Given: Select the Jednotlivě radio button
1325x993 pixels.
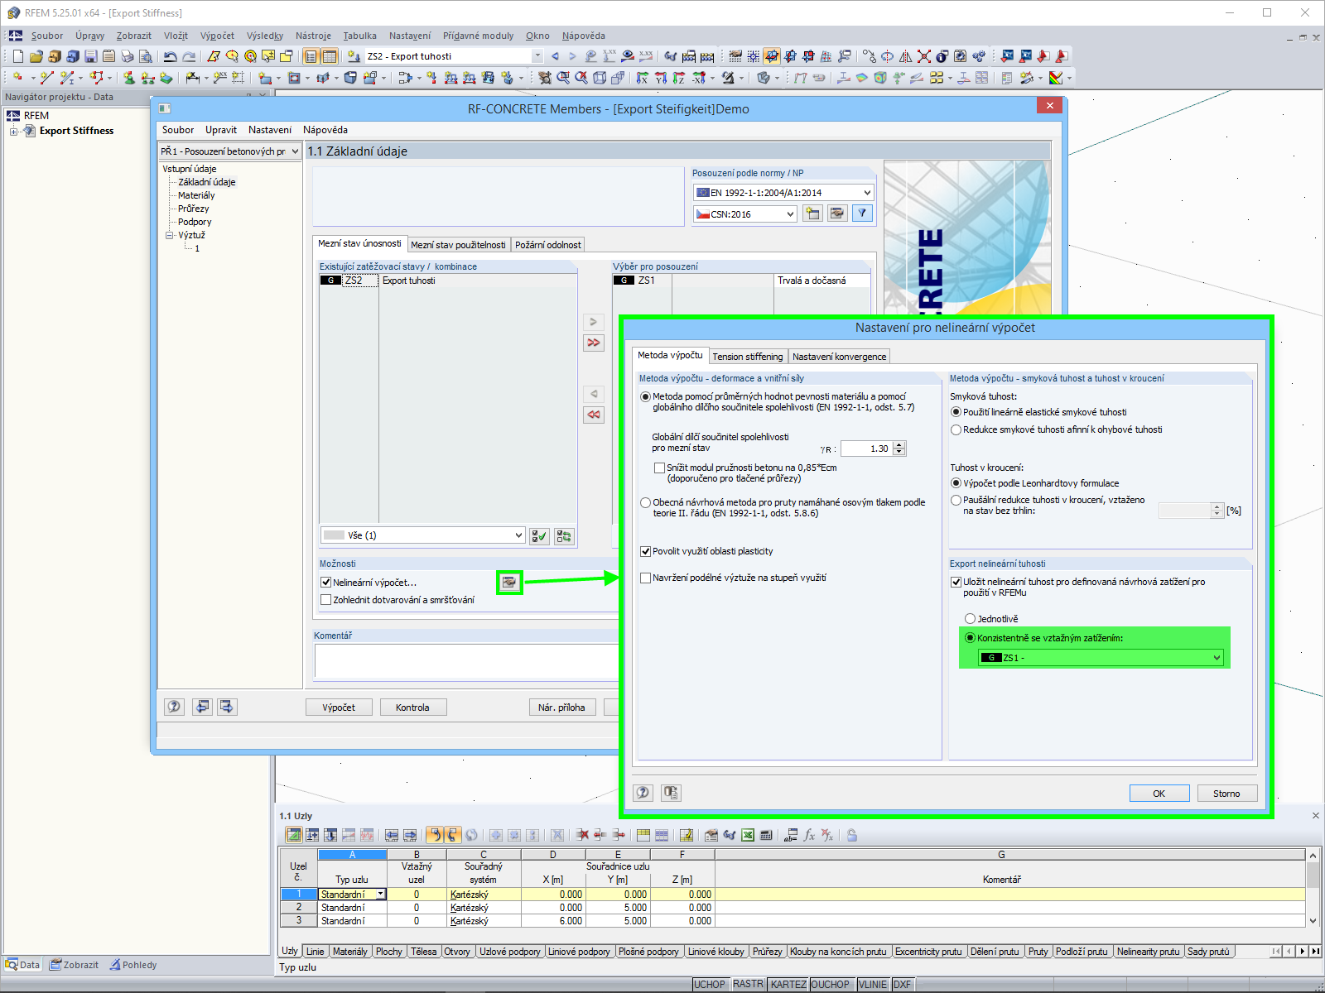Looking at the screenshot, I should 971,619.
